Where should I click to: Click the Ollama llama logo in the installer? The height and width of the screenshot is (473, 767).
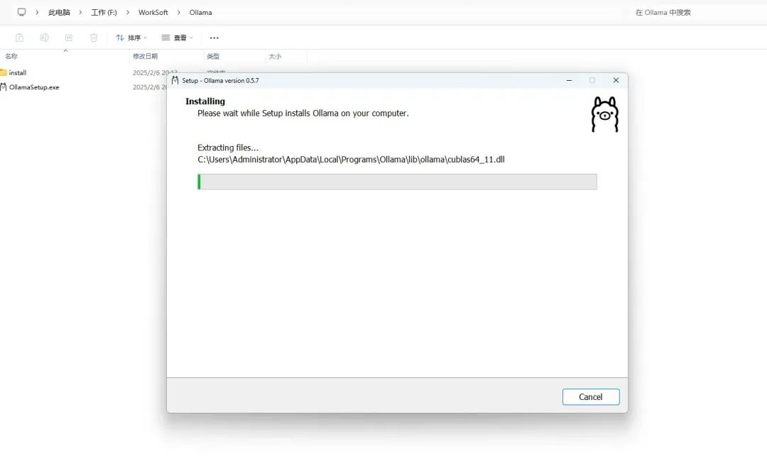coord(604,114)
